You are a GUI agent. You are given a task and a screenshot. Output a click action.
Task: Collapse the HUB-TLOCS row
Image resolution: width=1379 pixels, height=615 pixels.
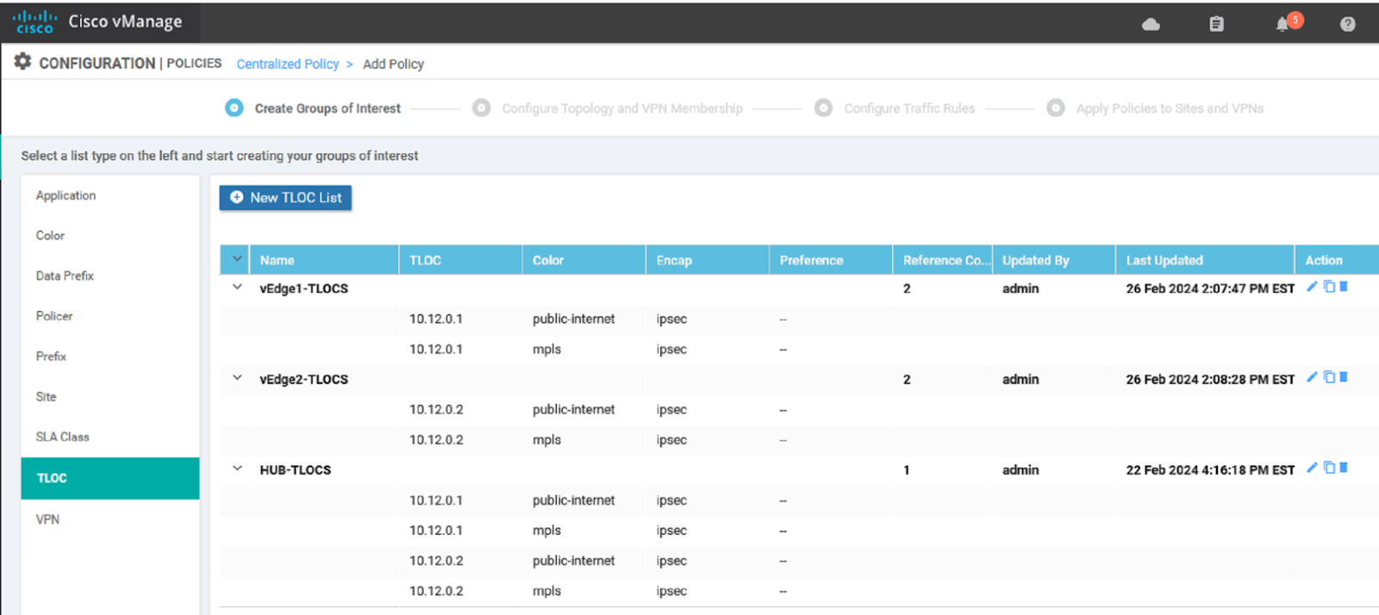click(237, 469)
